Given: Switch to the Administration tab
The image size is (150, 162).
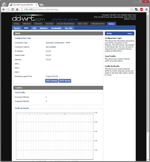Looking at the screenshot, I should pyautogui.click(x=98, y=24).
